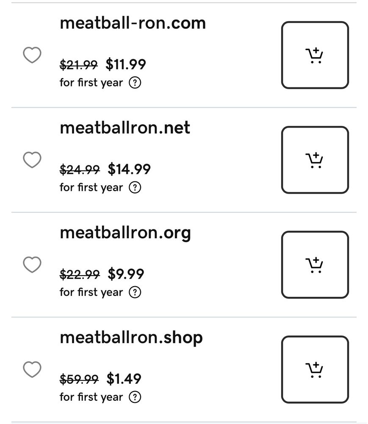Click the $14.99 sale price
The width and height of the screenshot is (368, 424).
tap(129, 169)
